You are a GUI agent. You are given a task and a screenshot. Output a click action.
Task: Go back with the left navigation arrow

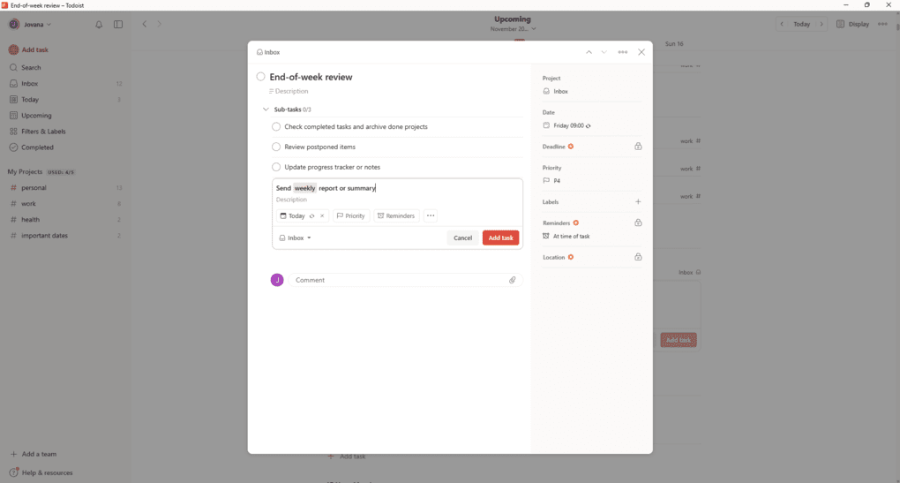(145, 24)
